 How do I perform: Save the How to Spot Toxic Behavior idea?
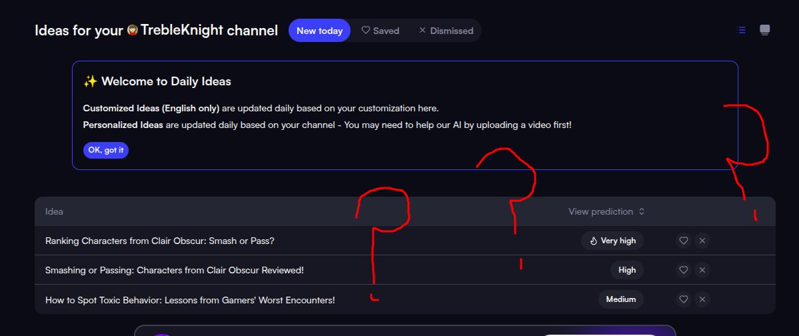[x=684, y=299]
